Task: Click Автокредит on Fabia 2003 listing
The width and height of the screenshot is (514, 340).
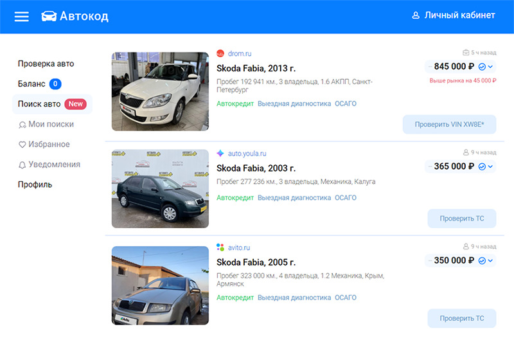Action: click(235, 198)
